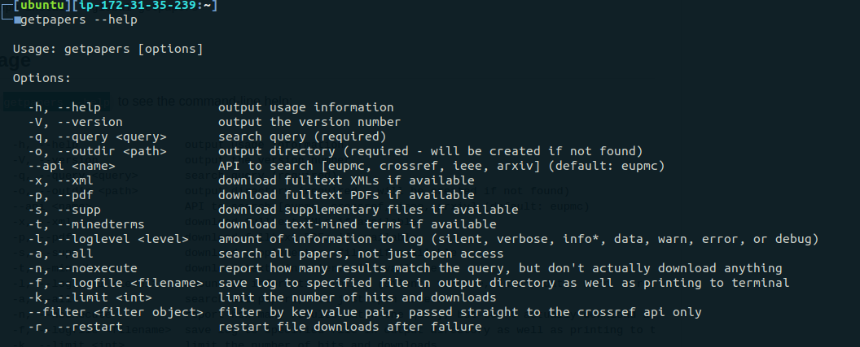
Task: Click the '--filter <filter object>' option
Action: pyautogui.click(x=115, y=313)
